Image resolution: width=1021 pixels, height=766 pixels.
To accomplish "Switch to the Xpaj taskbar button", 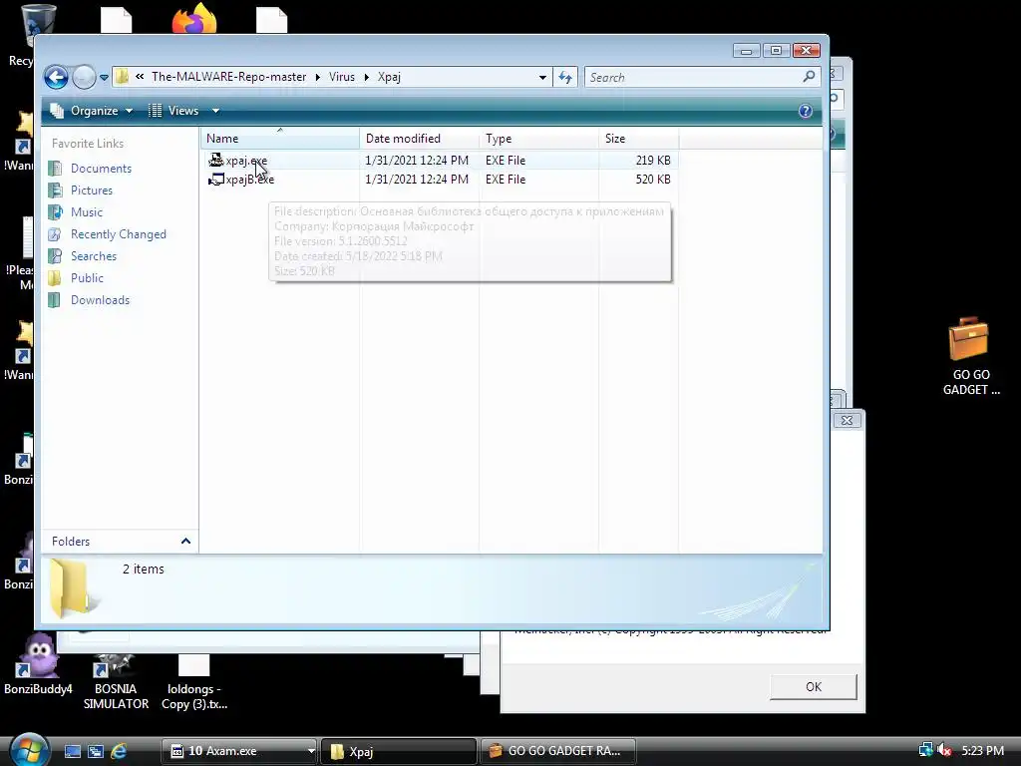I will (x=399, y=751).
